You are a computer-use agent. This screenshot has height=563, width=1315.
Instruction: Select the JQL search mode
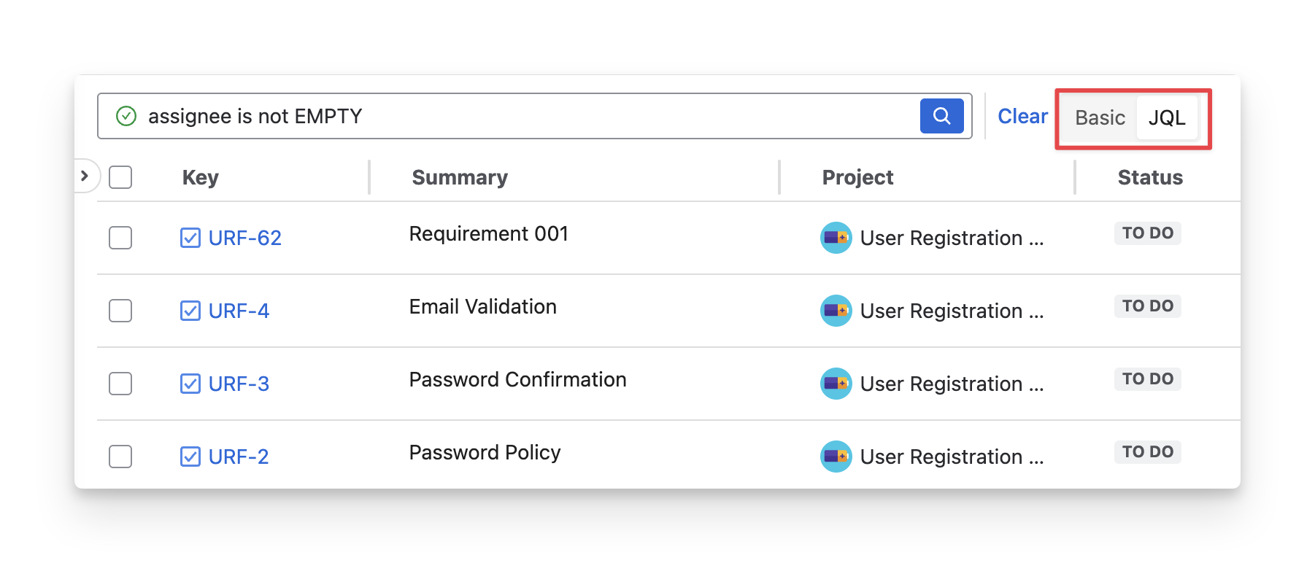(1166, 117)
